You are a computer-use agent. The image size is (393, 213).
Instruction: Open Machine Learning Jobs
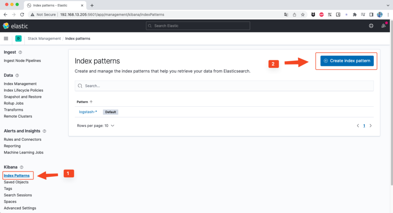coord(23,152)
